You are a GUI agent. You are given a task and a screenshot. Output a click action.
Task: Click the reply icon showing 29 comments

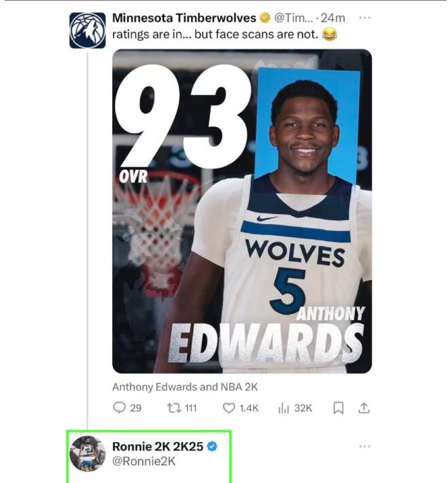(120, 408)
